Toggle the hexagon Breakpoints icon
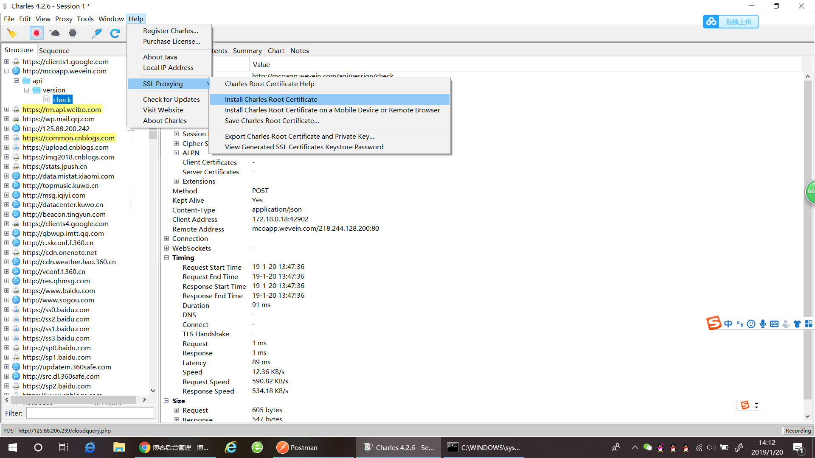815x458 pixels. pyautogui.click(x=73, y=33)
